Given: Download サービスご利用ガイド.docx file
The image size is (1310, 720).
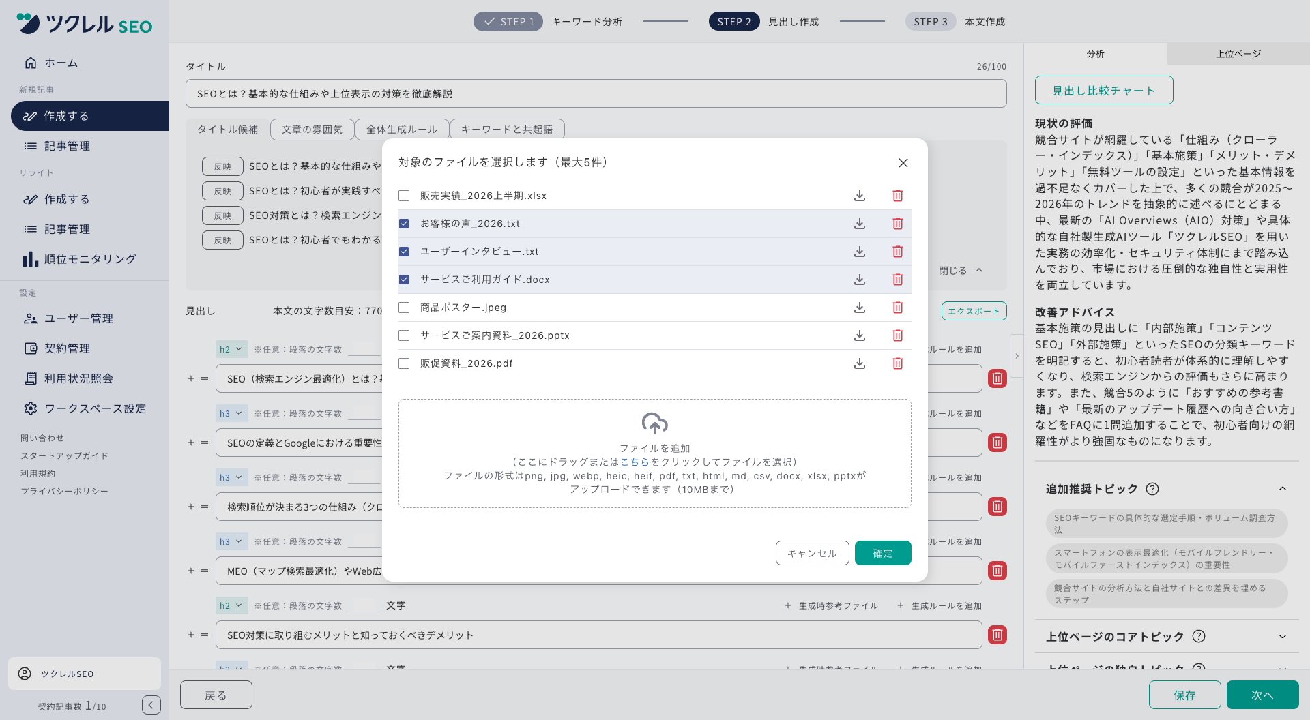Looking at the screenshot, I should [860, 280].
